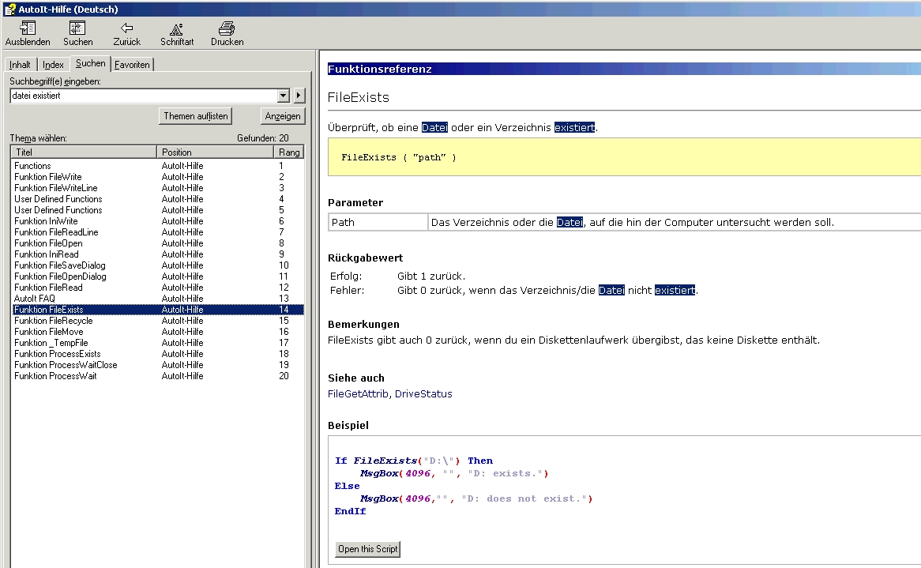921x568 pixels.
Task: Follow the DriveStatus link
Action: click(x=423, y=393)
